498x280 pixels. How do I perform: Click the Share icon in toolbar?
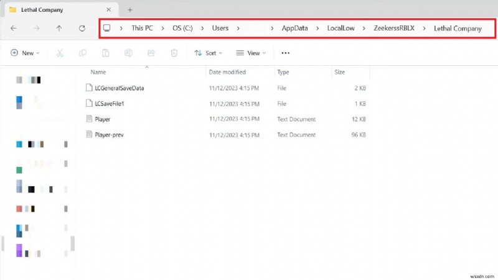151,53
